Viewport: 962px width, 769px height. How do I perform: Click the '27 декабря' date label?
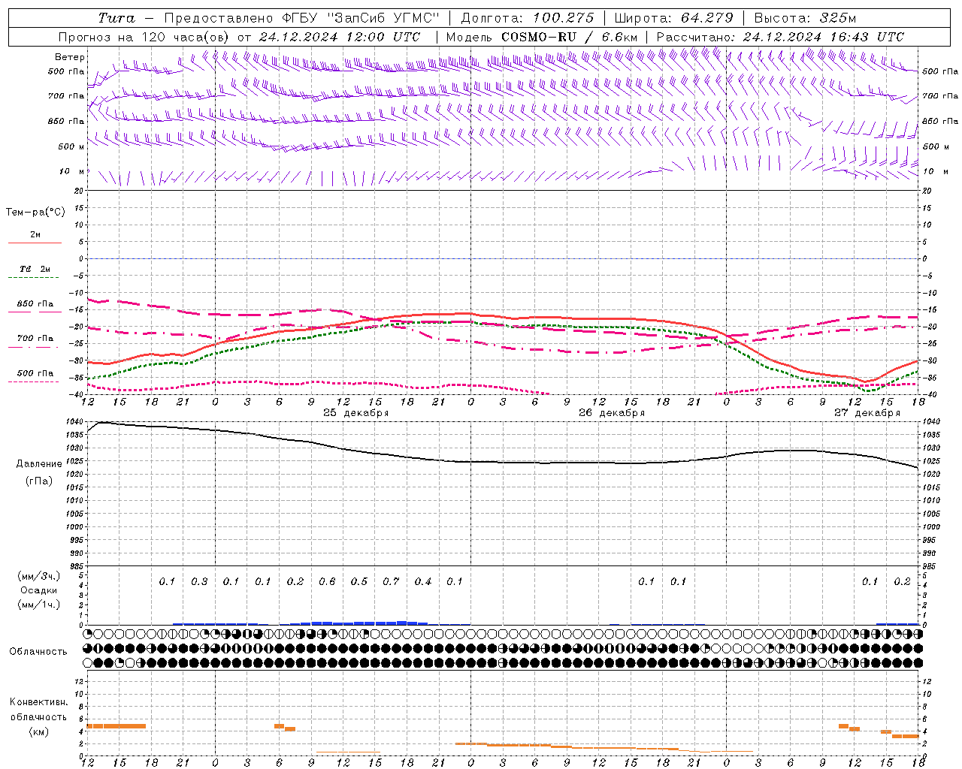point(867,413)
